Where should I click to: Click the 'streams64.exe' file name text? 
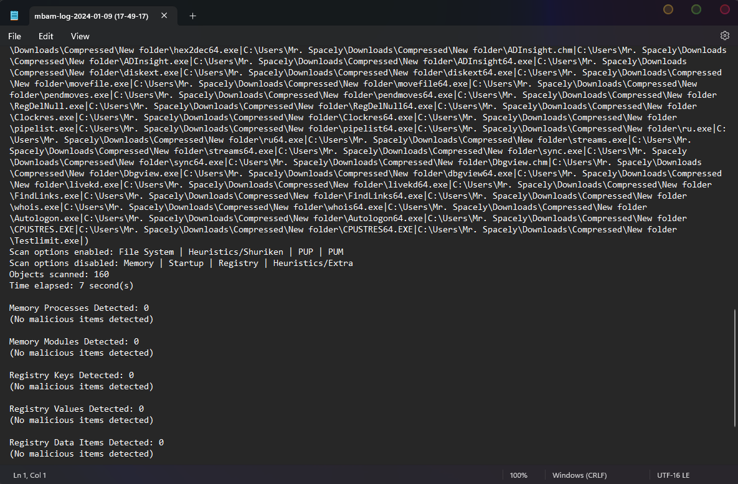(x=241, y=151)
